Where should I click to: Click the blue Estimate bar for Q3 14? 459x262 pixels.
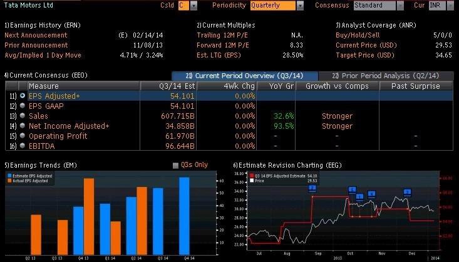(158, 221)
